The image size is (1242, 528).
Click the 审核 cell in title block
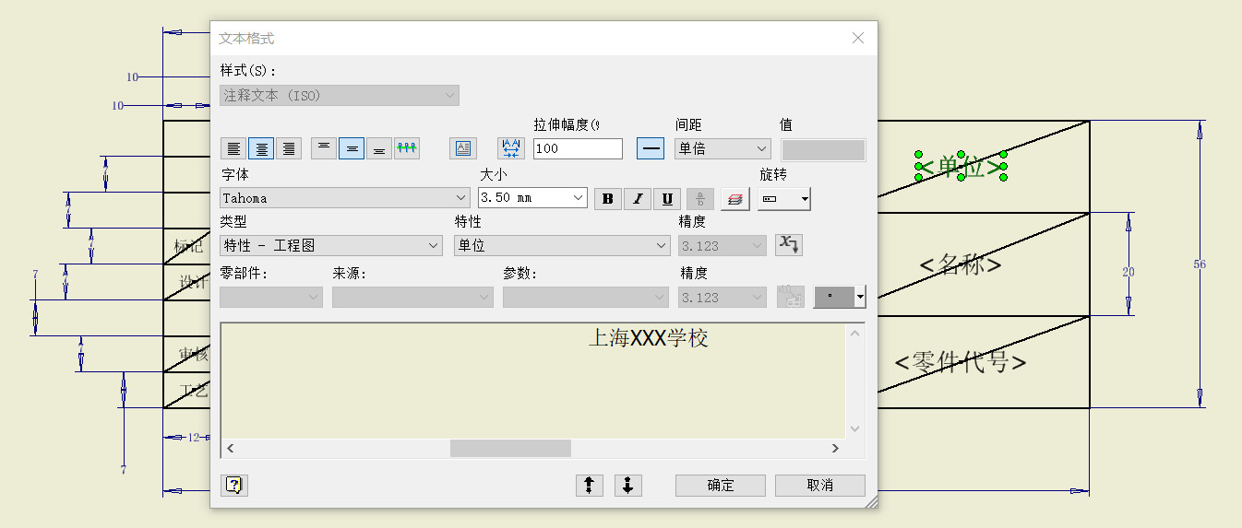(192, 354)
